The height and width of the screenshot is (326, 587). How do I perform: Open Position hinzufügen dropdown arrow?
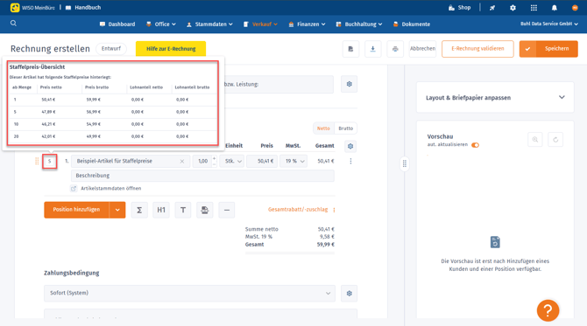pyautogui.click(x=117, y=210)
